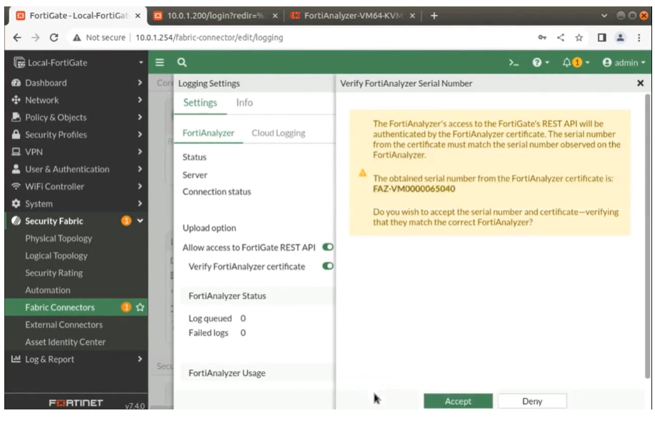Click the User & Authentication person icon
The width and height of the screenshot is (655, 423).
pyautogui.click(x=16, y=169)
